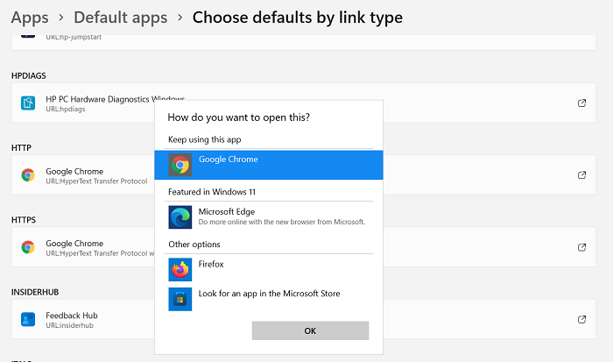613x362 pixels.
Task: Open external link icon for INSIDERHUB row
Action: pos(582,320)
